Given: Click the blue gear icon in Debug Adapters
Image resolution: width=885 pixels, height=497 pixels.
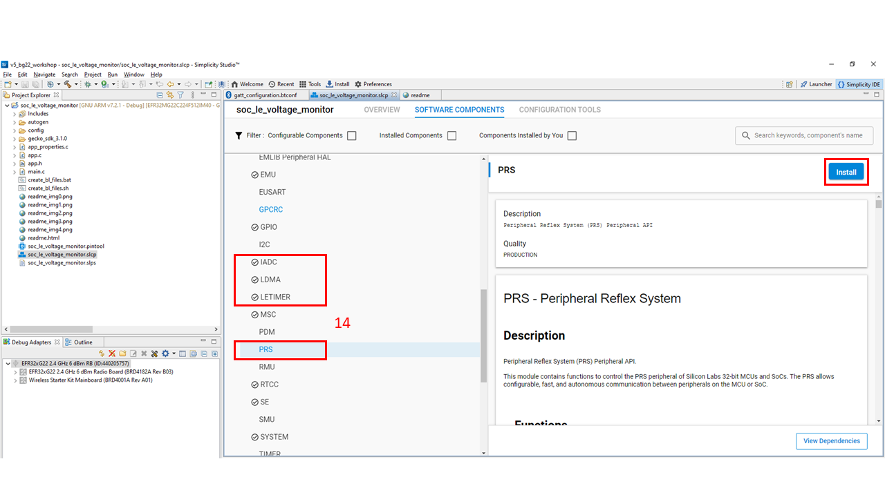Looking at the screenshot, I should pyautogui.click(x=165, y=353).
